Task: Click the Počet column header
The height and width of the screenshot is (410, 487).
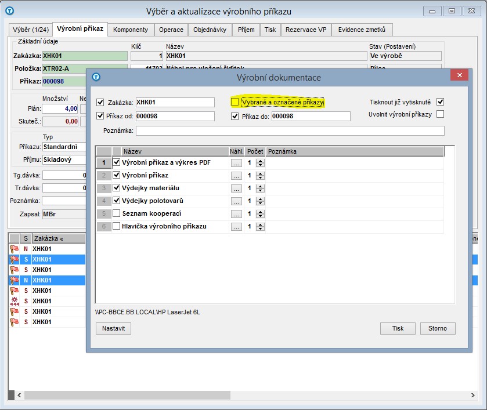Action: (x=255, y=151)
